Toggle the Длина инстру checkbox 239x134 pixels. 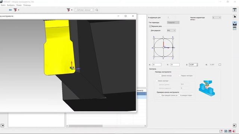point(160,76)
